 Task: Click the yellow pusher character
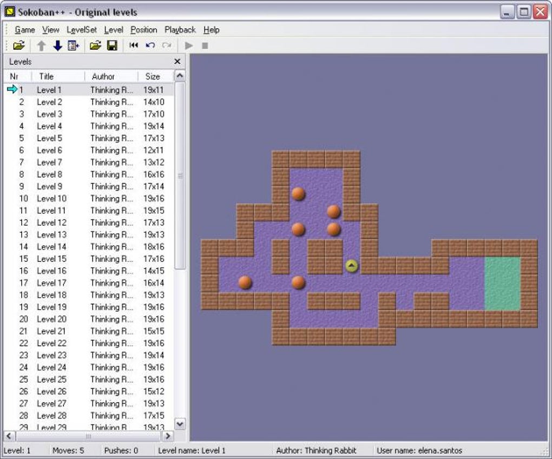[x=351, y=266]
